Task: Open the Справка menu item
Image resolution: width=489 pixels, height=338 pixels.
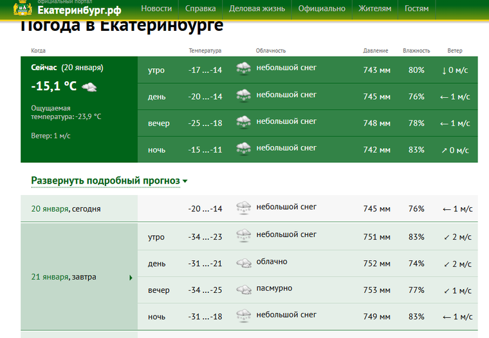Action: [200, 9]
